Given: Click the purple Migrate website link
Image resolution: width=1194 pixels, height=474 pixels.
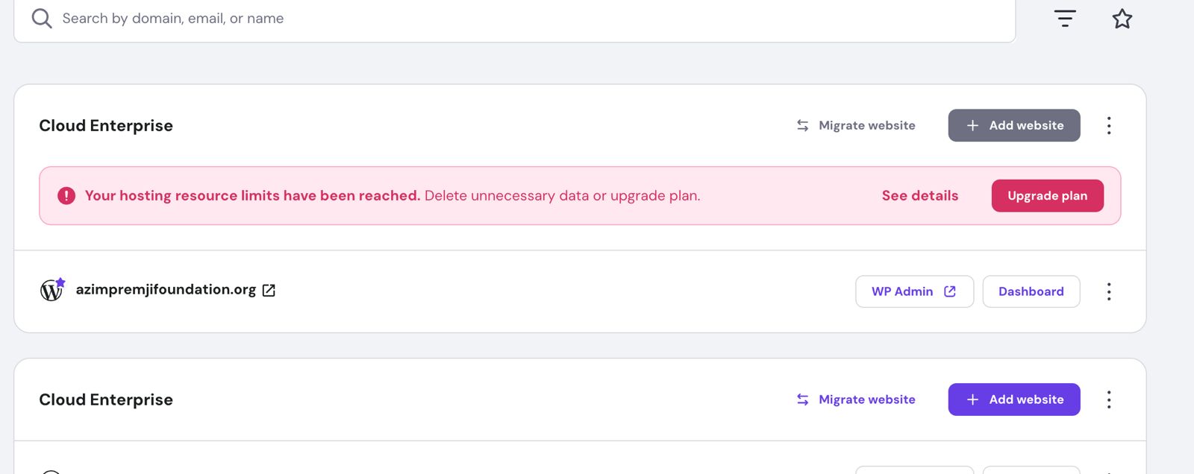Looking at the screenshot, I should (x=856, y=400).
